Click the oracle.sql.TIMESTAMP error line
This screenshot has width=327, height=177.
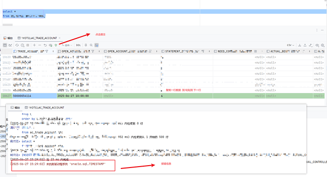[x=58, y=164]
